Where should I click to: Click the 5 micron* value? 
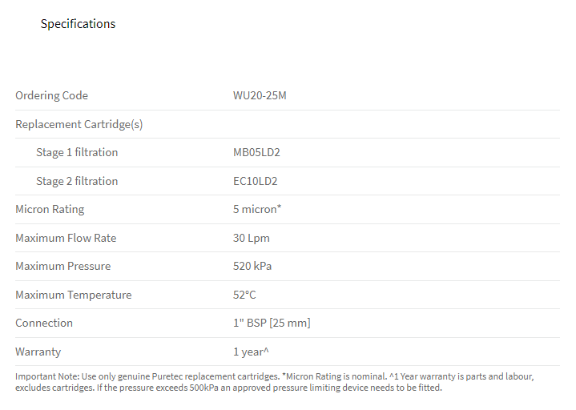coord(257,209)
